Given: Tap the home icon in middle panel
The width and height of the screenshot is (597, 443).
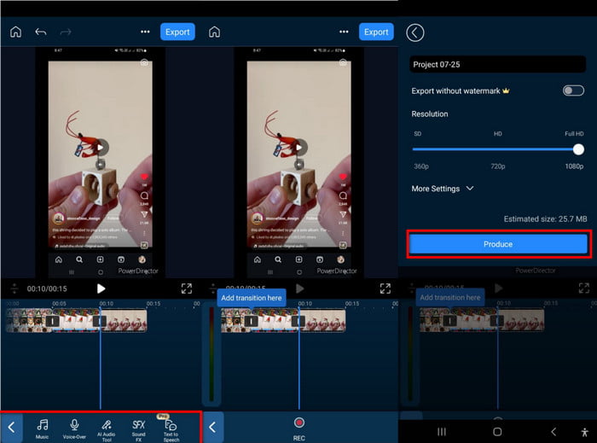Looking at the screenshot, I should tap(214, 32).
